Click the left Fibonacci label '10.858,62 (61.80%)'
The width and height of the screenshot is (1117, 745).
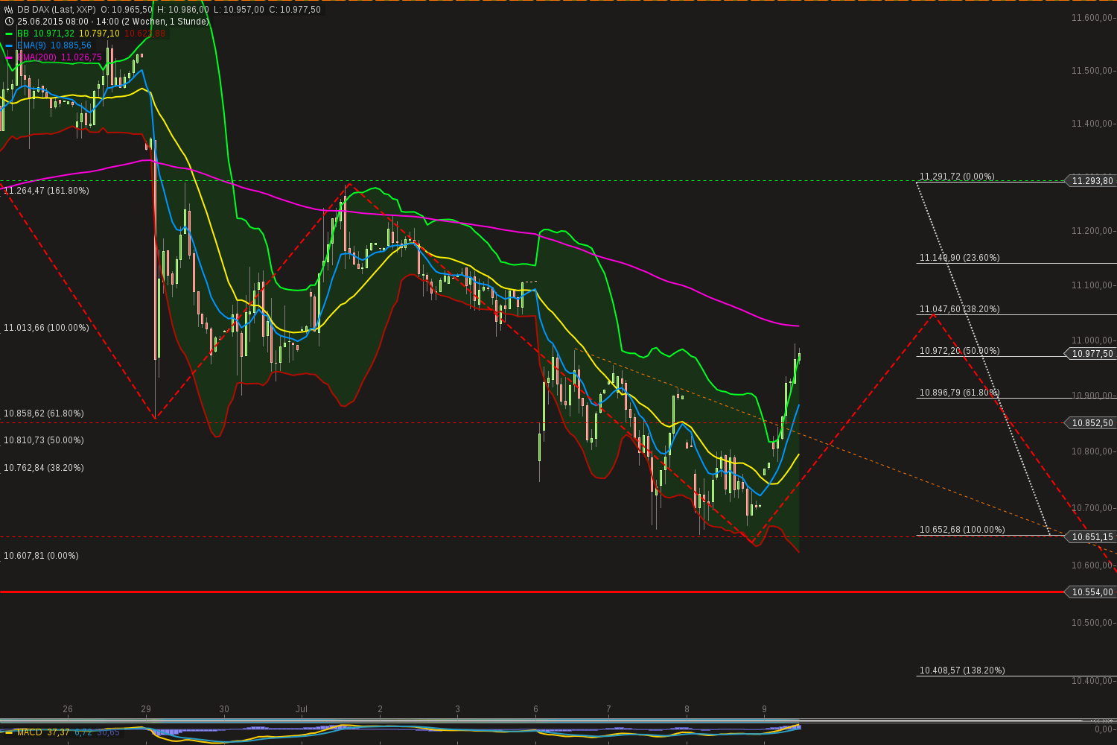point(44,413)
